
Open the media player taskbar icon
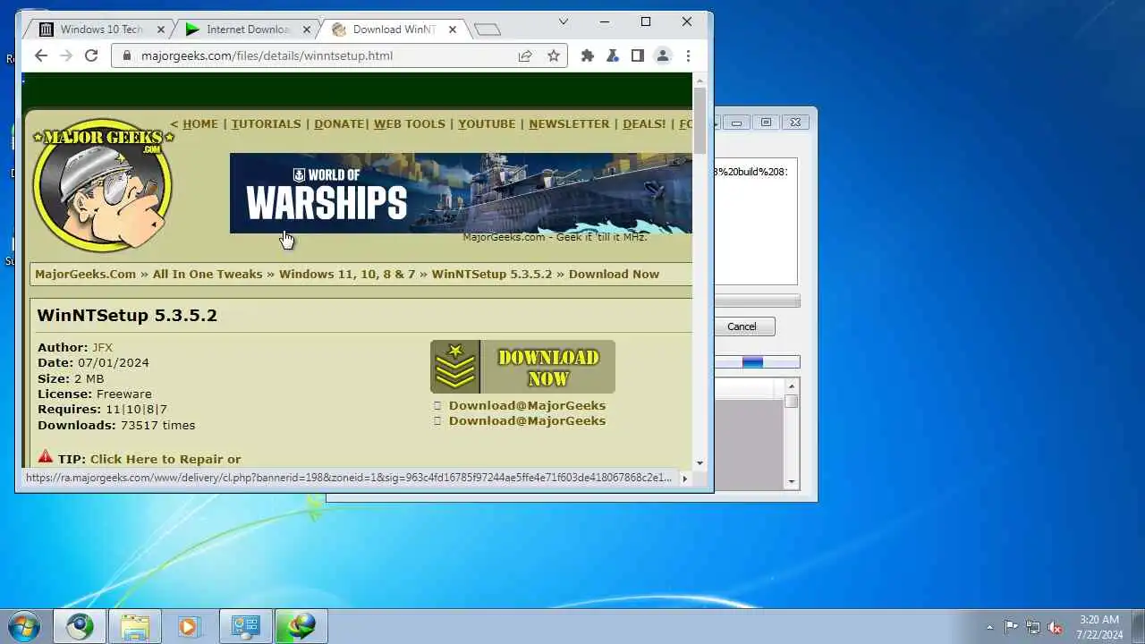click(x=189, y=626)
